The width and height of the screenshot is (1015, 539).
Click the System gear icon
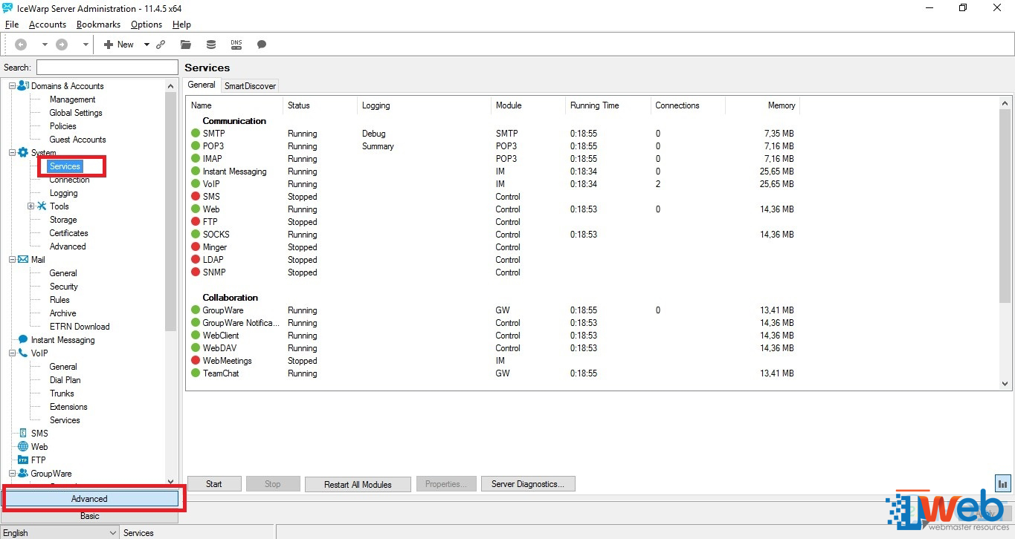pos(23,152)
